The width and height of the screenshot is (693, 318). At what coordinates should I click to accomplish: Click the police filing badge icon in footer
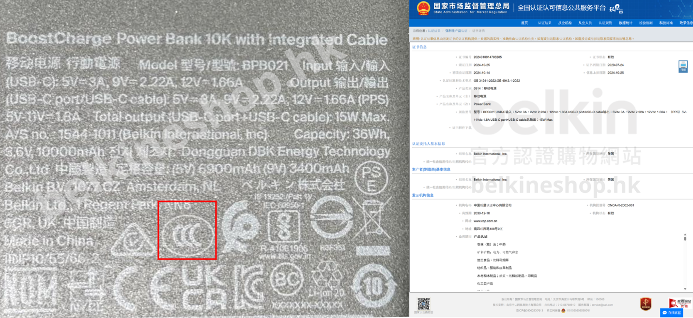pos(563,311)
